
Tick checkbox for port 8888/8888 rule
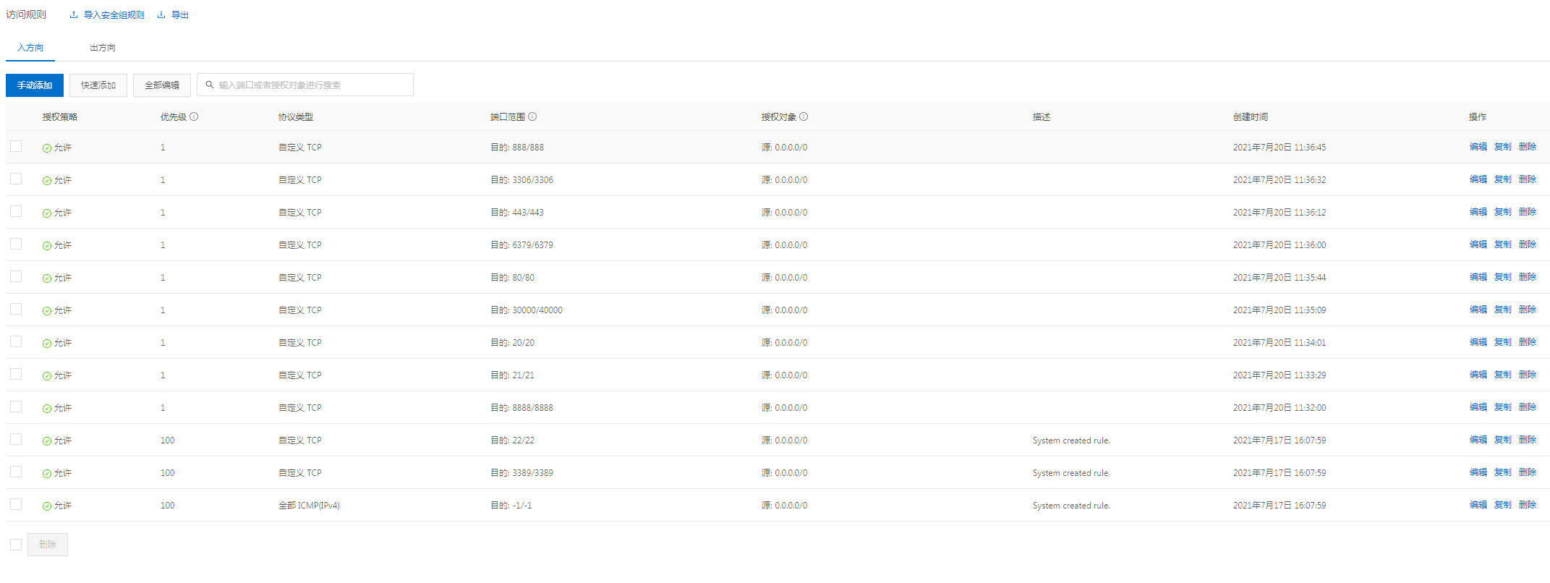pos(16,407)
